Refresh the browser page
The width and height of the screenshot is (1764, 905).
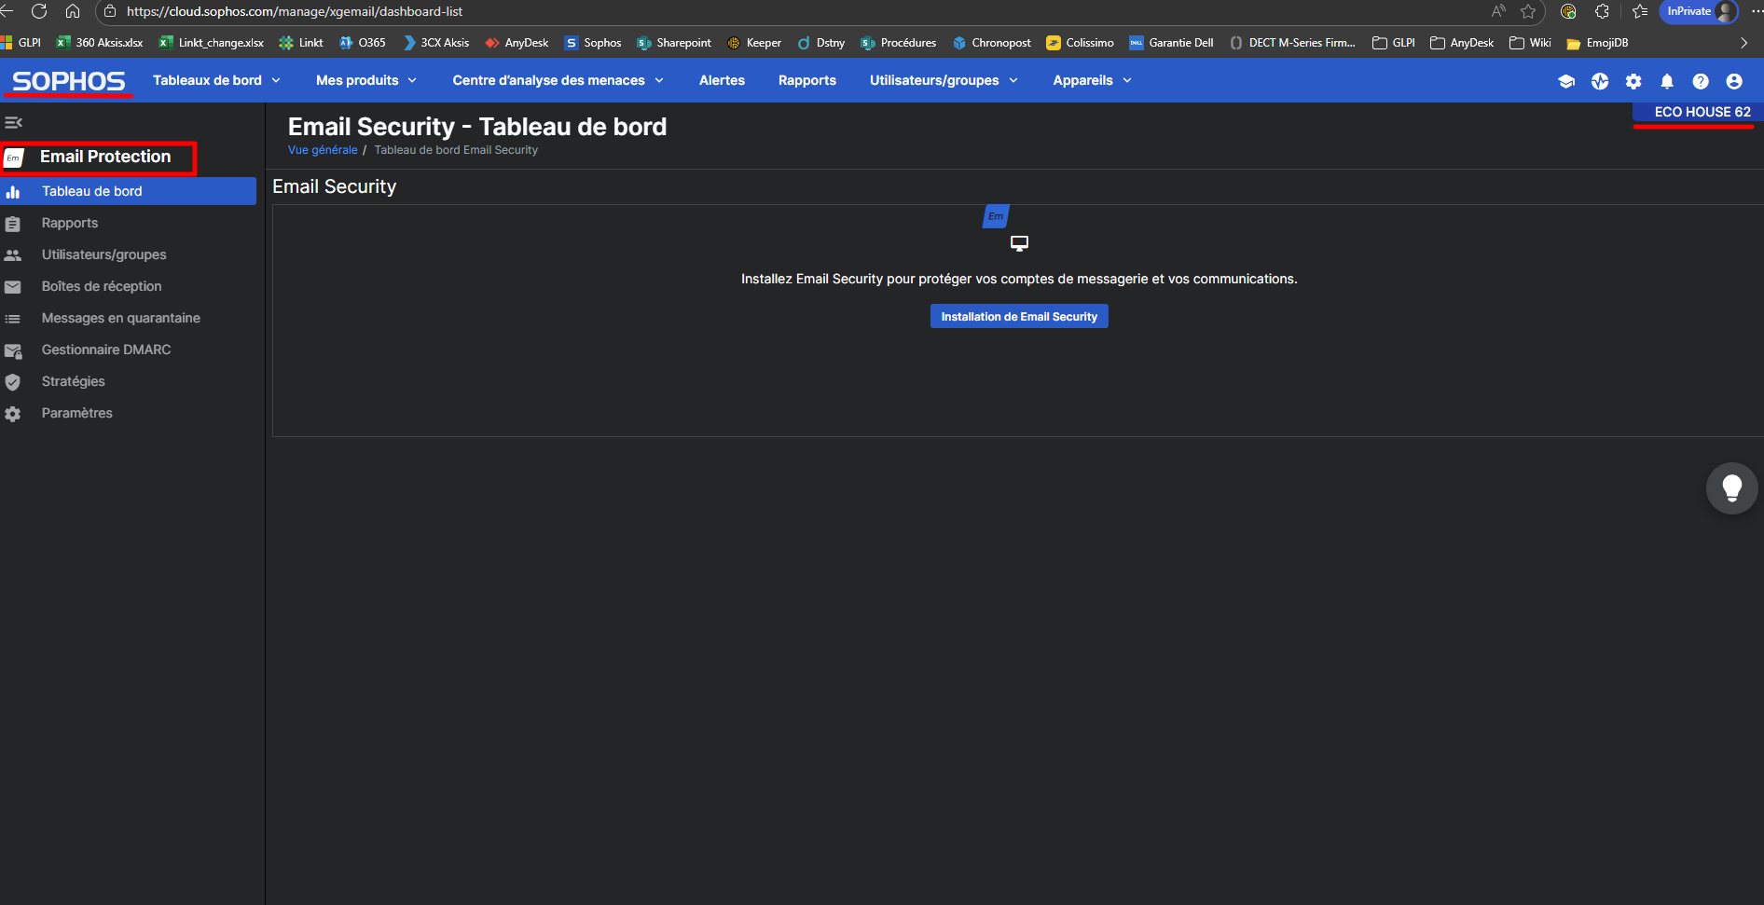39,11
